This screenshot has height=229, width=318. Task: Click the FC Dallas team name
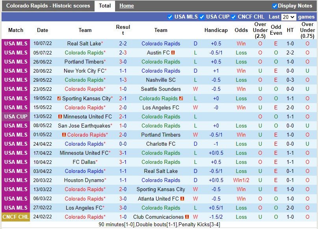click(x=84, y=162)
